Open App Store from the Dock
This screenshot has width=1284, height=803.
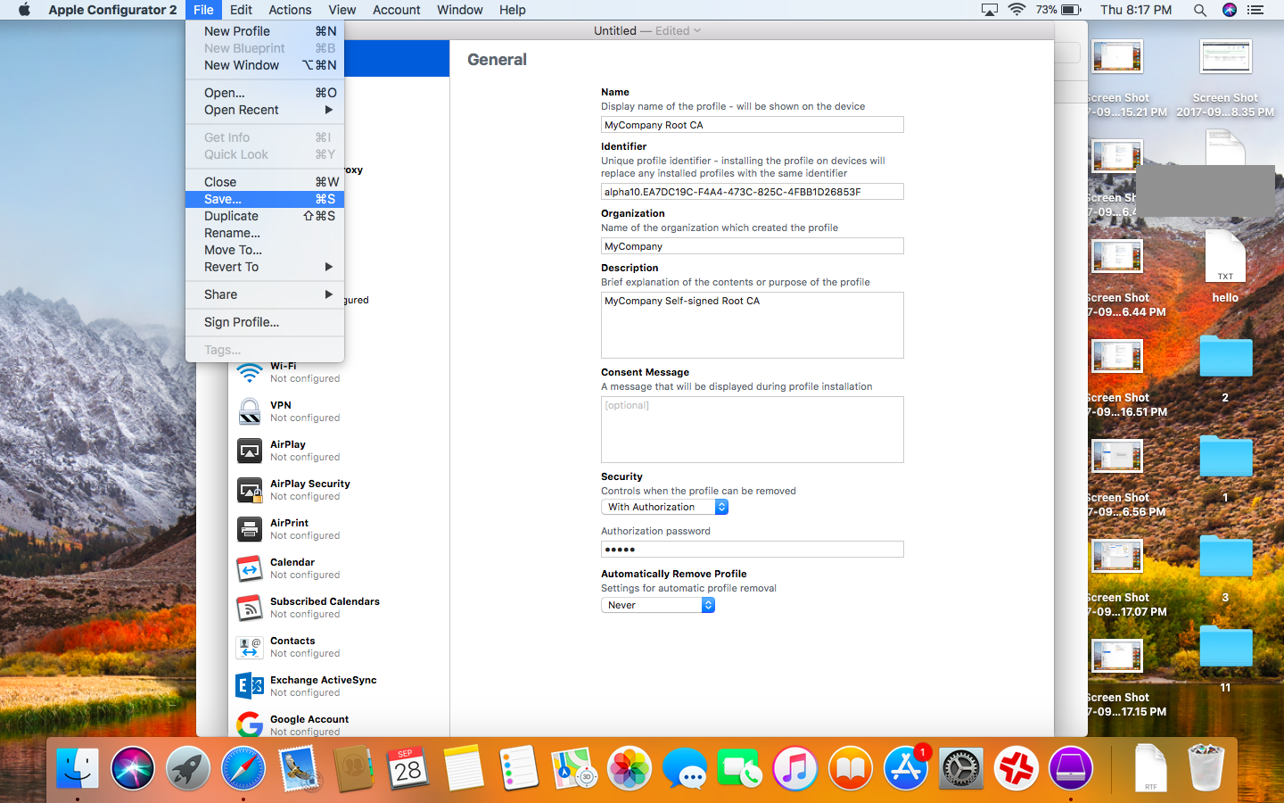pos(906,768)
